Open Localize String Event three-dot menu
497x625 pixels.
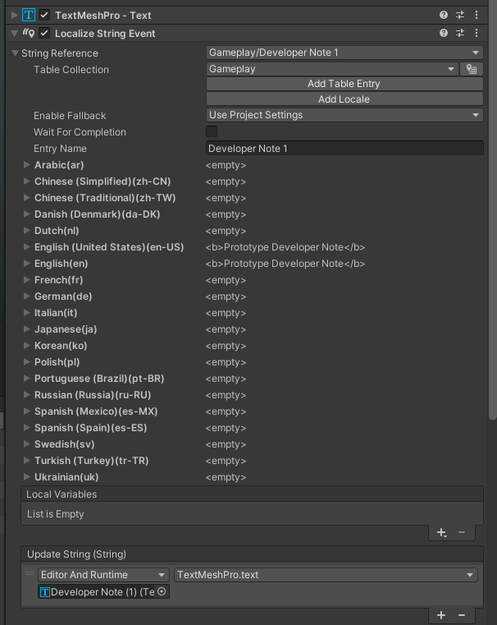tap(476, 34)
